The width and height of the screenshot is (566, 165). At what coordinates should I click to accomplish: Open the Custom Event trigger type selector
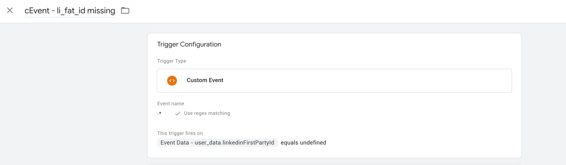[x=334, y=81]
